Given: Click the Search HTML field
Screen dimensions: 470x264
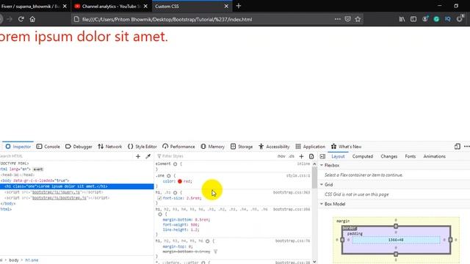Looking at the screenshot, I should 66,156.
